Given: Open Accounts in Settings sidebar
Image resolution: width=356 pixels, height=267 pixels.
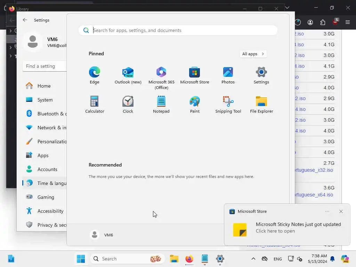Looking at the screenshot, I should point(44,169).
